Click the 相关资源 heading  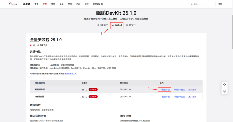(x=125, y=116)
